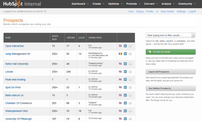The width and height of the screenshot is (202, 122).
Task: Hide Seton Hall University with minus icon
Action: [130, 64]
